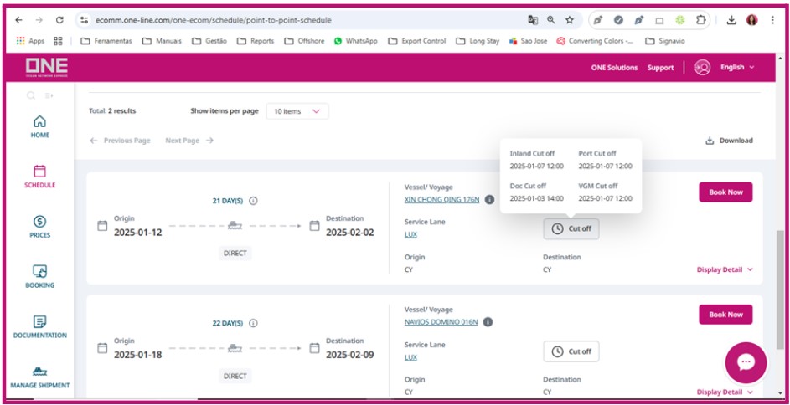Image resolution: width=790 pixels, height=405 pixels.
Task: Bookmark this page with the star icon
Action: [570, 20]
